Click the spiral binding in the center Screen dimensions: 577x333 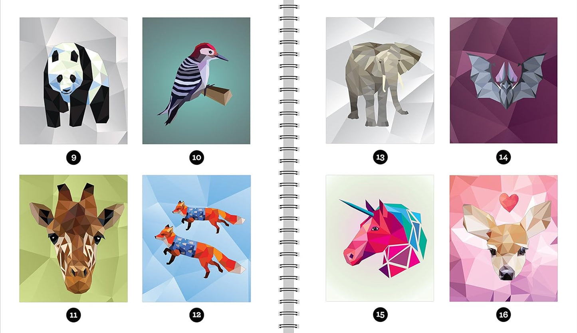coord(288,166)
